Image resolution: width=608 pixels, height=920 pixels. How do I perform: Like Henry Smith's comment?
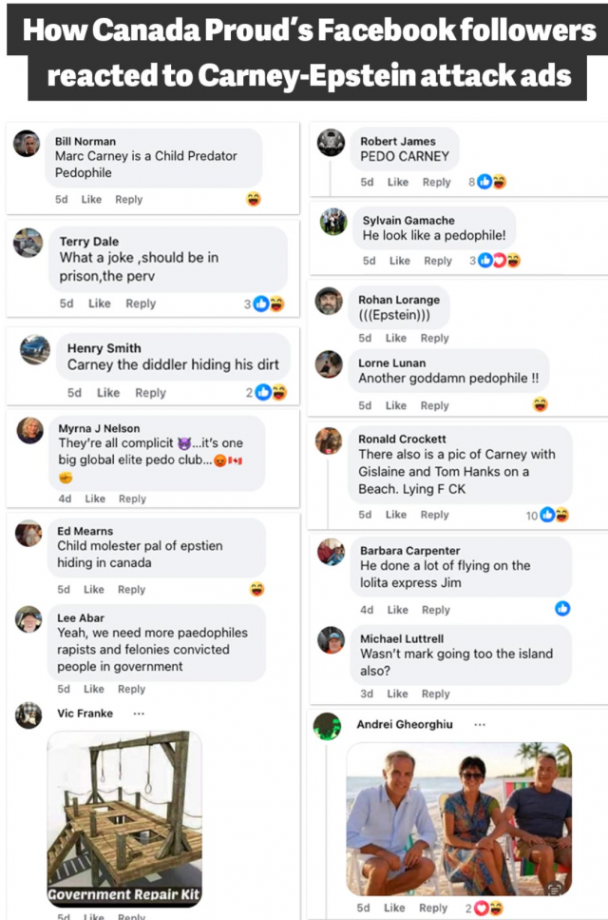(x=108, y=393)
